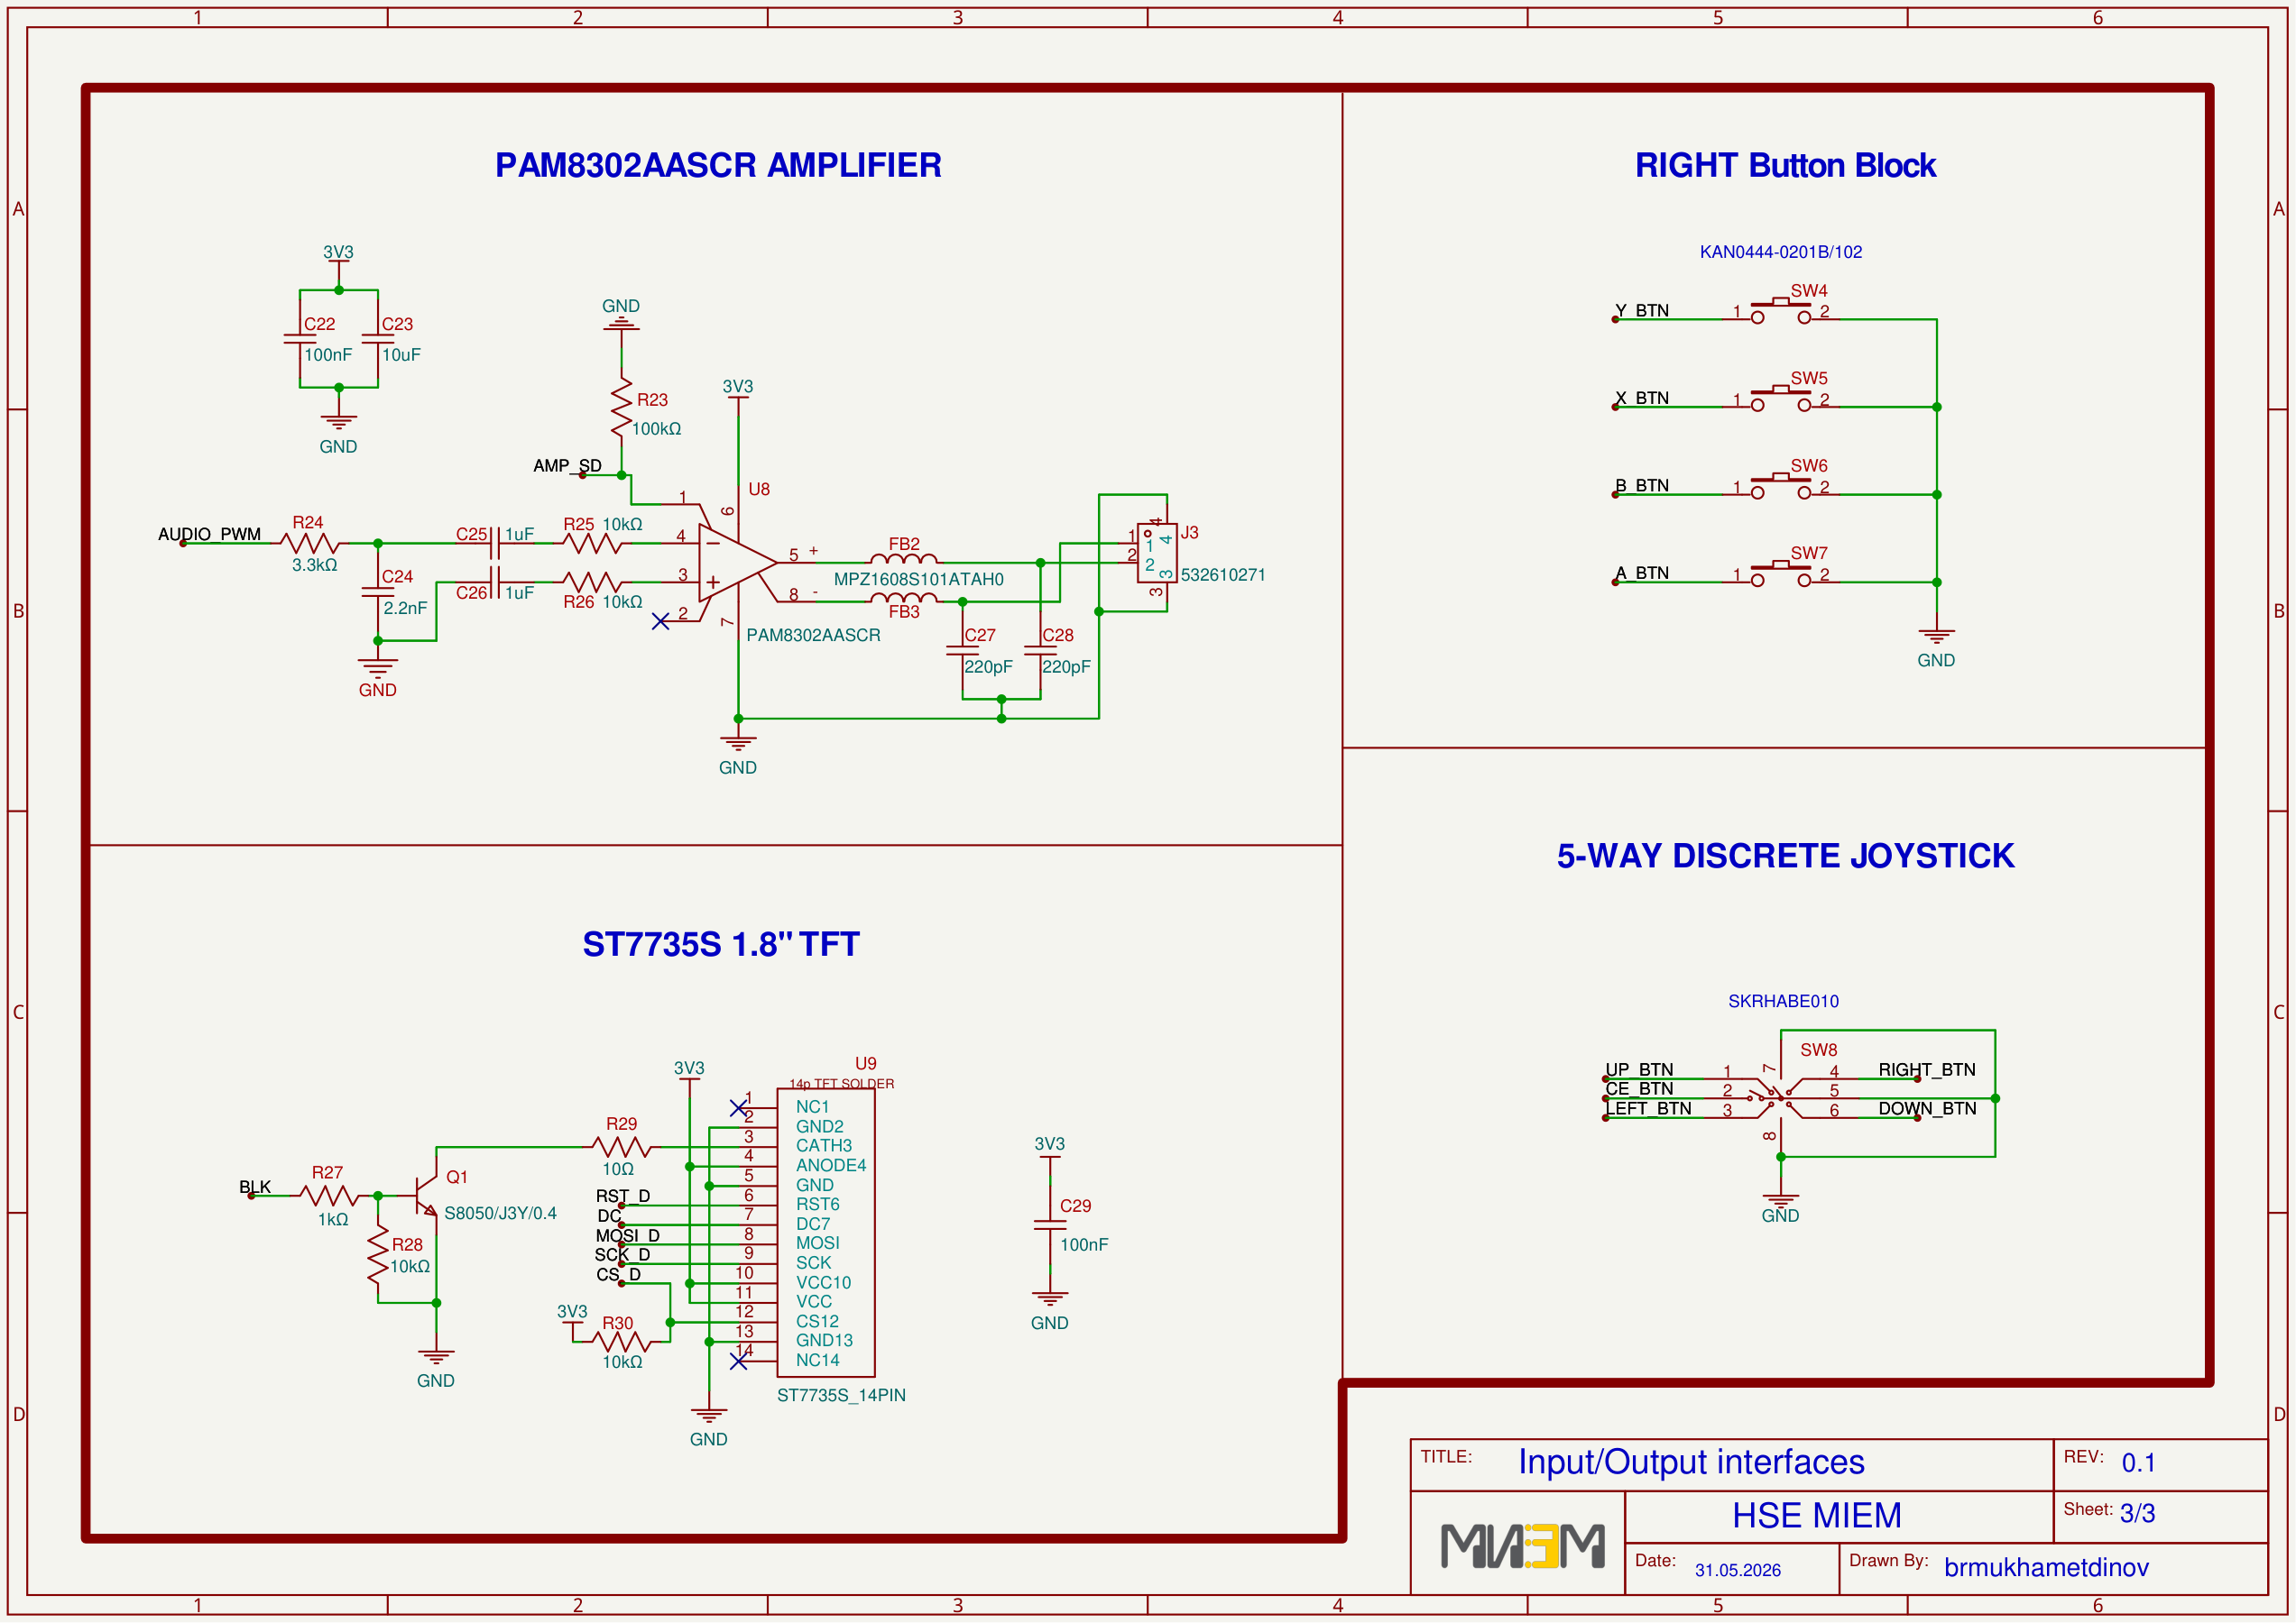
Task: Click the FB3 ferrite bead symbol
Action: (904, 598)
